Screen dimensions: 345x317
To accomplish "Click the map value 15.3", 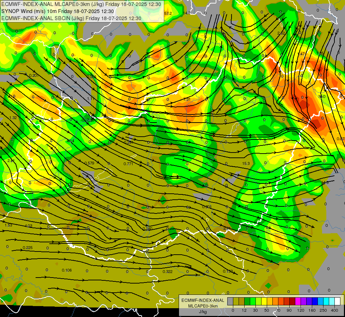I will [246, 163].
